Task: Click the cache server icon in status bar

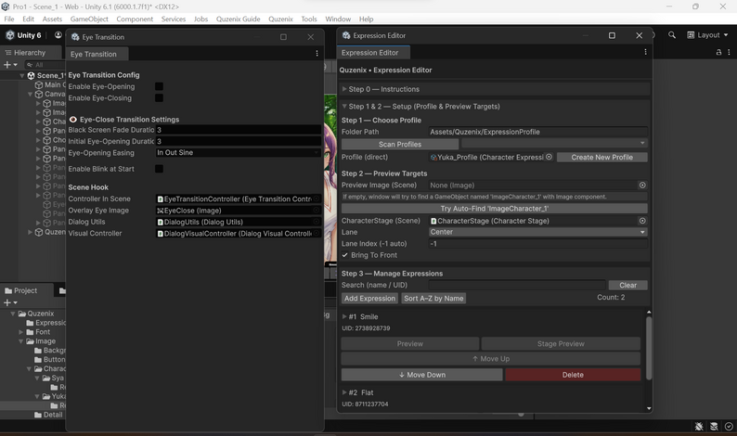Action: tap(714, 427)
